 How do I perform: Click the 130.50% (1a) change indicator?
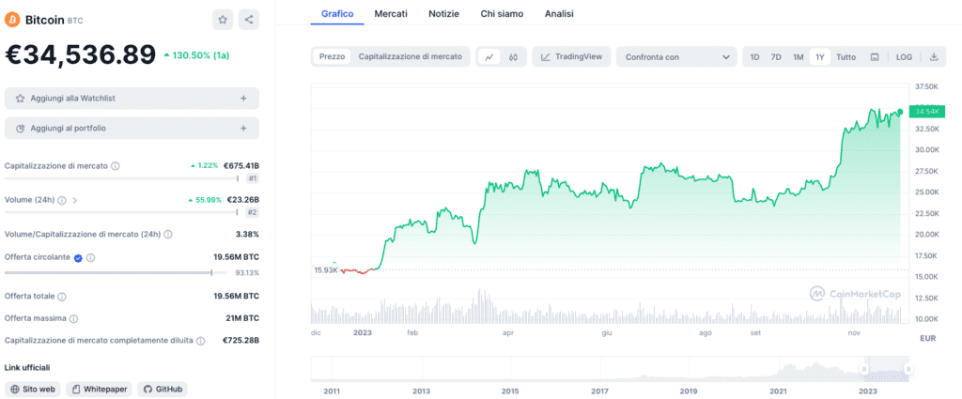196,55
